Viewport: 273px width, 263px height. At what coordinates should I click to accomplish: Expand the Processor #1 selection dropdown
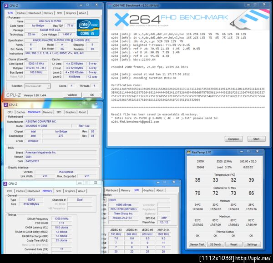pyautogui.click(x=49, y=86)
